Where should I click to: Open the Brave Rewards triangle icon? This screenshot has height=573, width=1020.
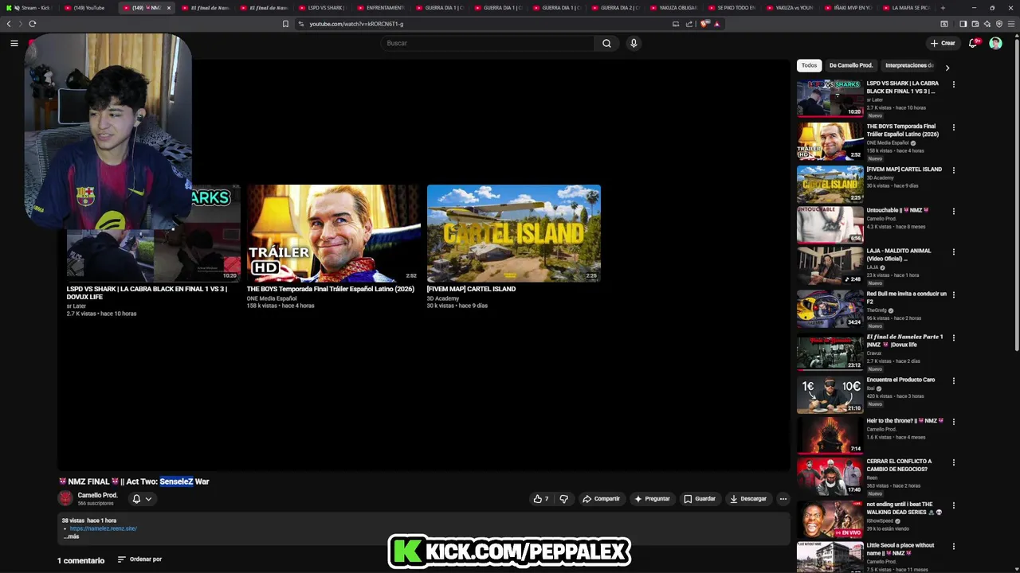click(716, 24)
